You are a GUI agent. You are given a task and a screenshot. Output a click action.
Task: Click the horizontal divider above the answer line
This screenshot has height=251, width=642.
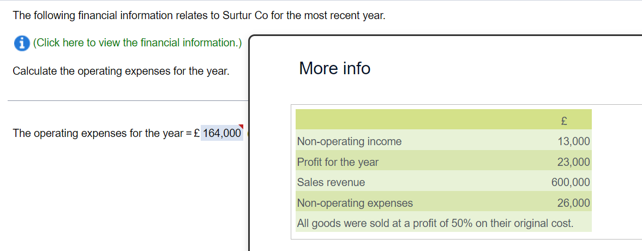click(128, 100)
